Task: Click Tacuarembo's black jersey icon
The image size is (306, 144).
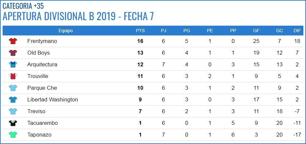Action: tap(13, 123)
